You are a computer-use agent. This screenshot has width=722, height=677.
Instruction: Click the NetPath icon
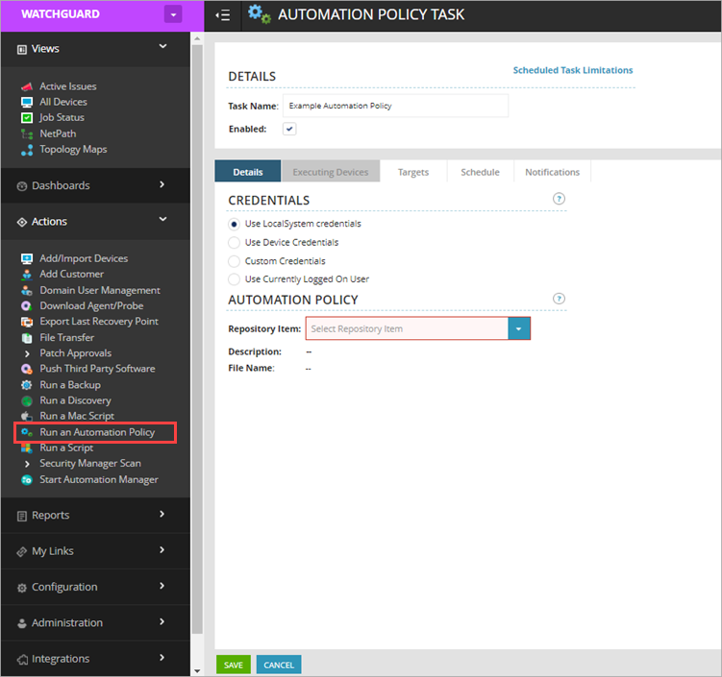(x=27, y=133)
